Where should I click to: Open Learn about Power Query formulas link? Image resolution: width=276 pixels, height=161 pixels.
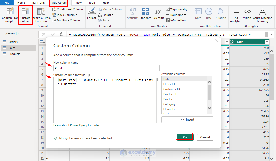coord(76,125)
